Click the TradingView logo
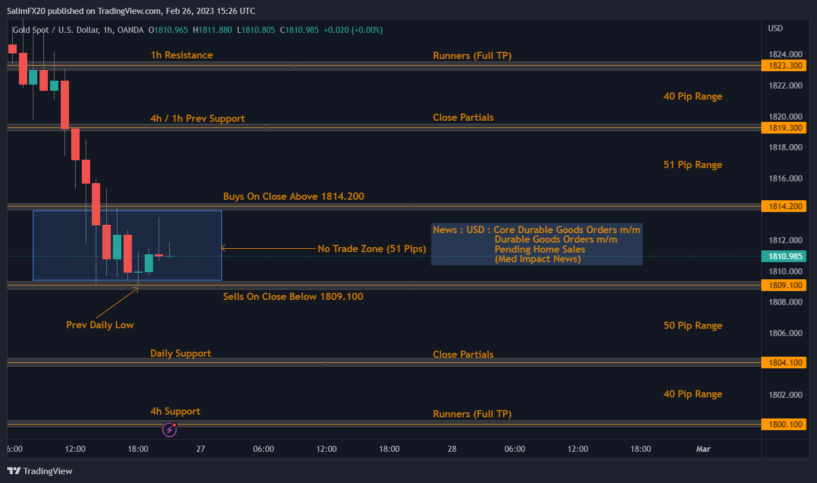Screen dimensions: 817x483 (40, 471)
